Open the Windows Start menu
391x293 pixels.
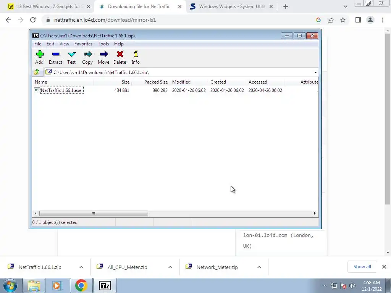[10, 285]
